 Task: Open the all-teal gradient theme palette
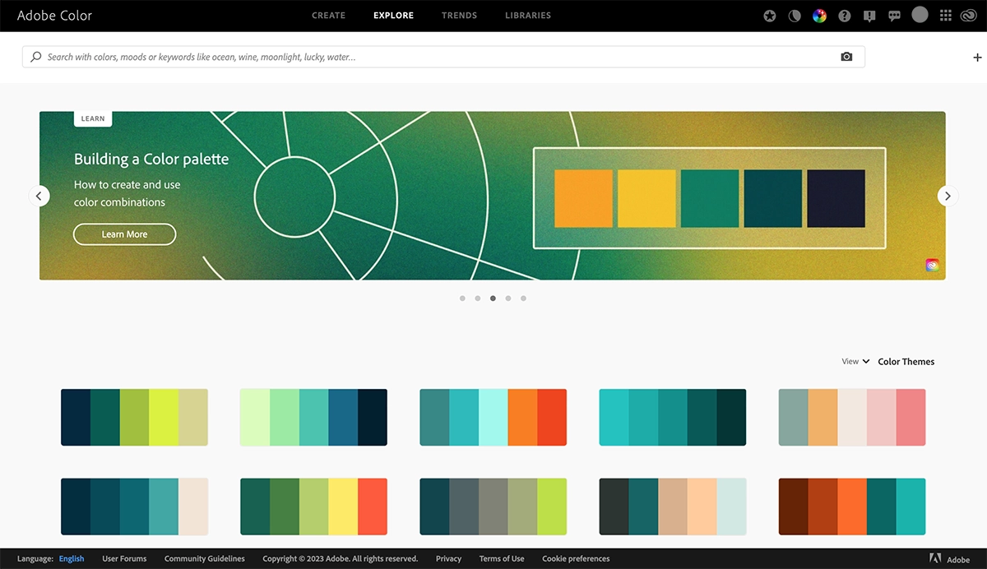672,418
